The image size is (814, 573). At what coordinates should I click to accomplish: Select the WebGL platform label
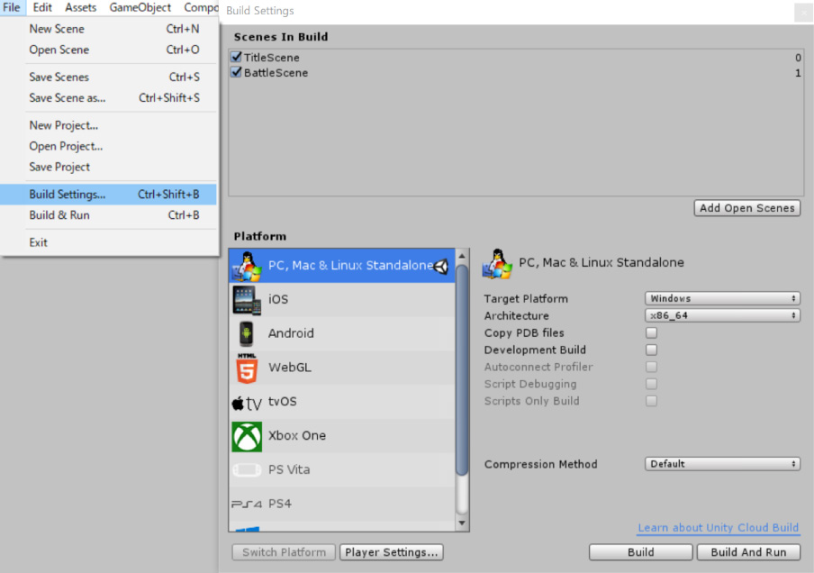290,368
